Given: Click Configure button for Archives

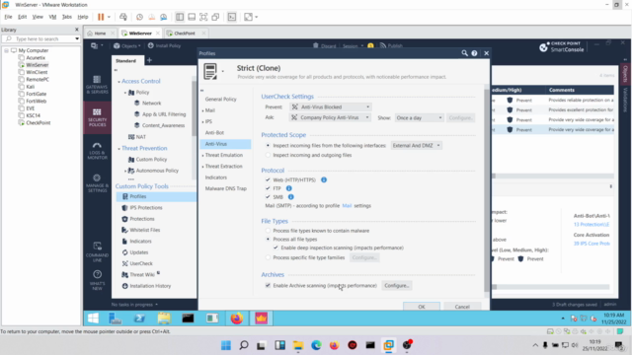Looking at the screenshot, I should click(397, 285).
